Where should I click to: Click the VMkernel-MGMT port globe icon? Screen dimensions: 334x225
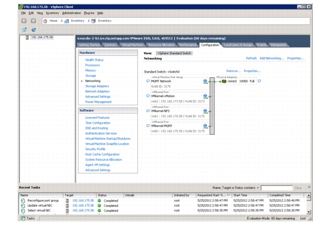205,126
